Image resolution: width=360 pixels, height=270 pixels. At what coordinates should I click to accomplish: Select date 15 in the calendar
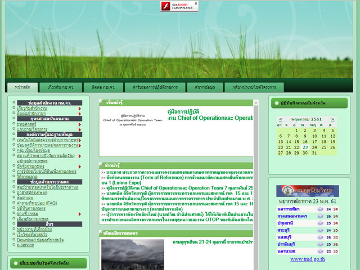(296, 142)
